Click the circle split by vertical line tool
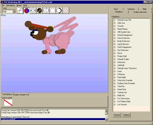153x125 pixels. [46, 11]
